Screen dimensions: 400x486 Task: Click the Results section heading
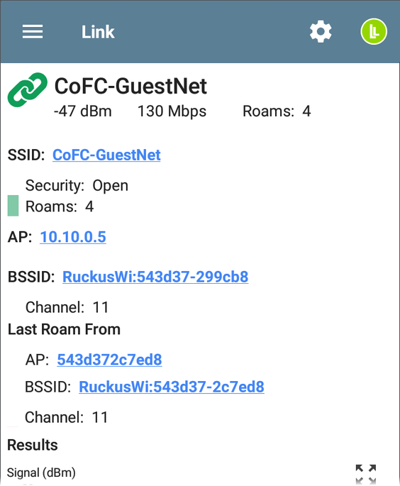(x=33, y=445)
